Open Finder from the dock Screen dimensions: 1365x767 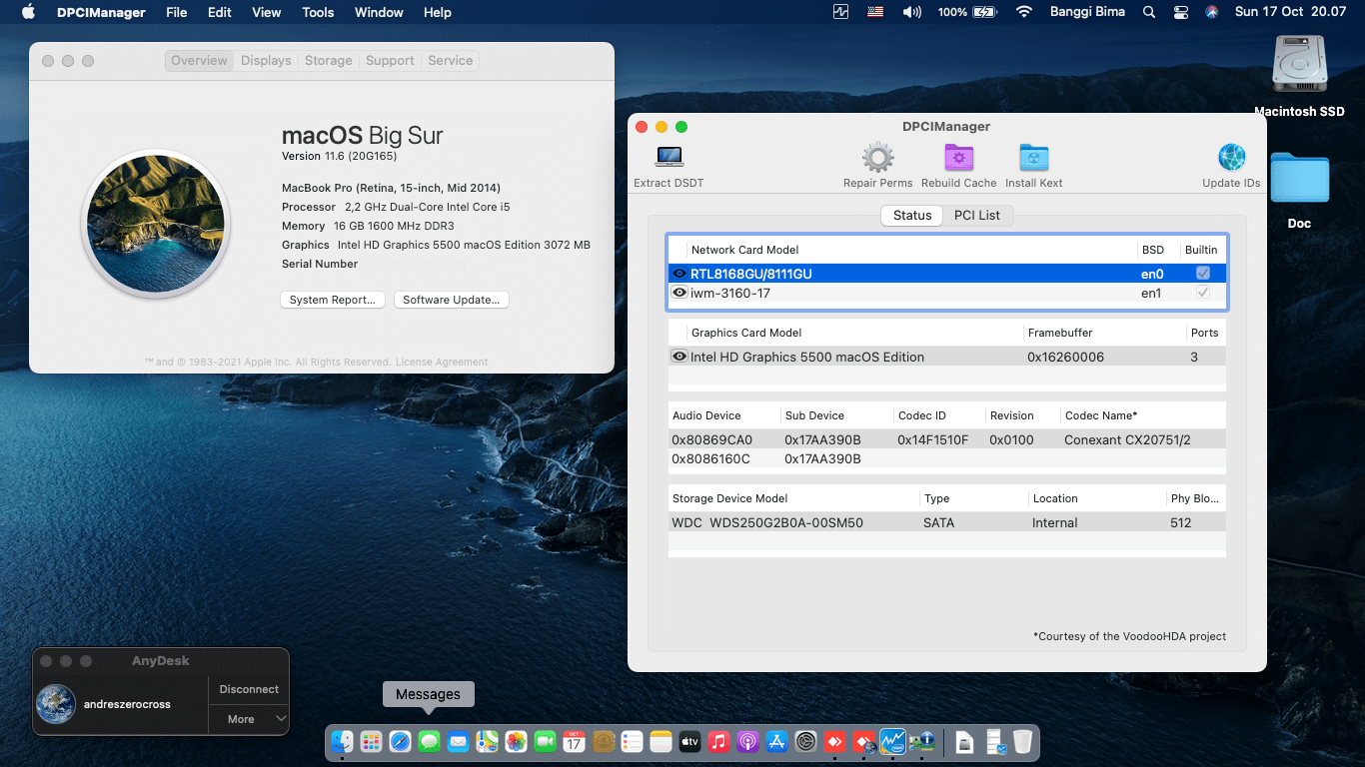coord(342,742)
